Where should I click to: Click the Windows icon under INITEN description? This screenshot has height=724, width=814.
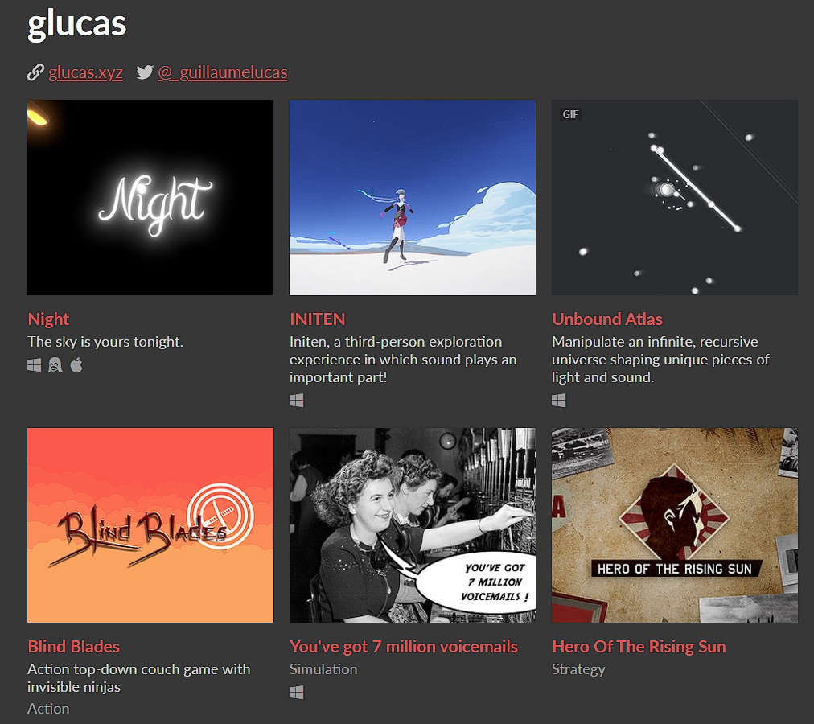(x=297, y=401)
